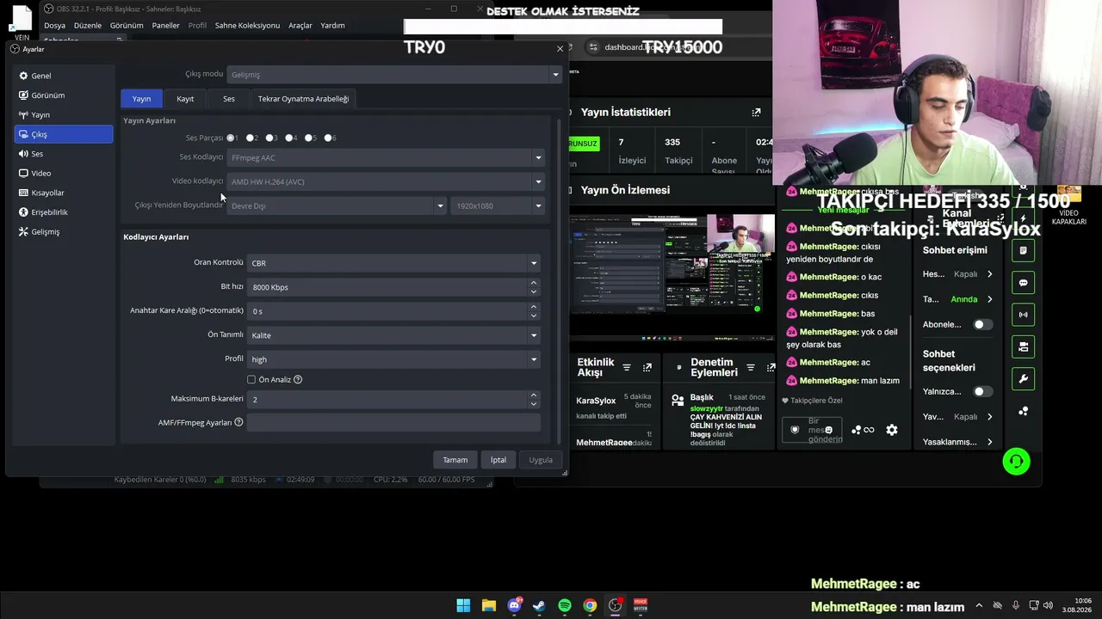Click help icon next to Ön Analiz

point(298,379)
